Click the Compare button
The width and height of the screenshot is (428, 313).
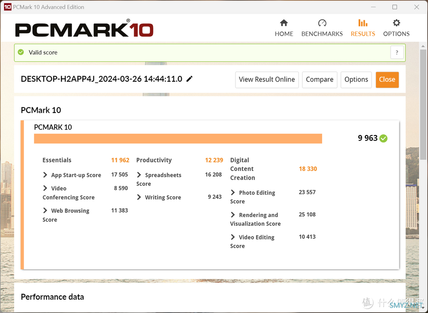point(320,80)
